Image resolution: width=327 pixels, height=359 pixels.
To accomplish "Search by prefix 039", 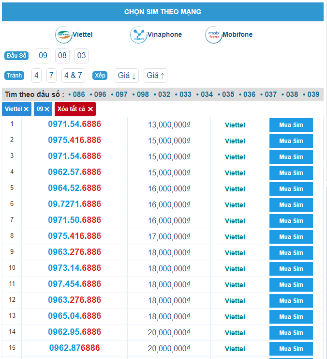I will (x=313, y=94).
